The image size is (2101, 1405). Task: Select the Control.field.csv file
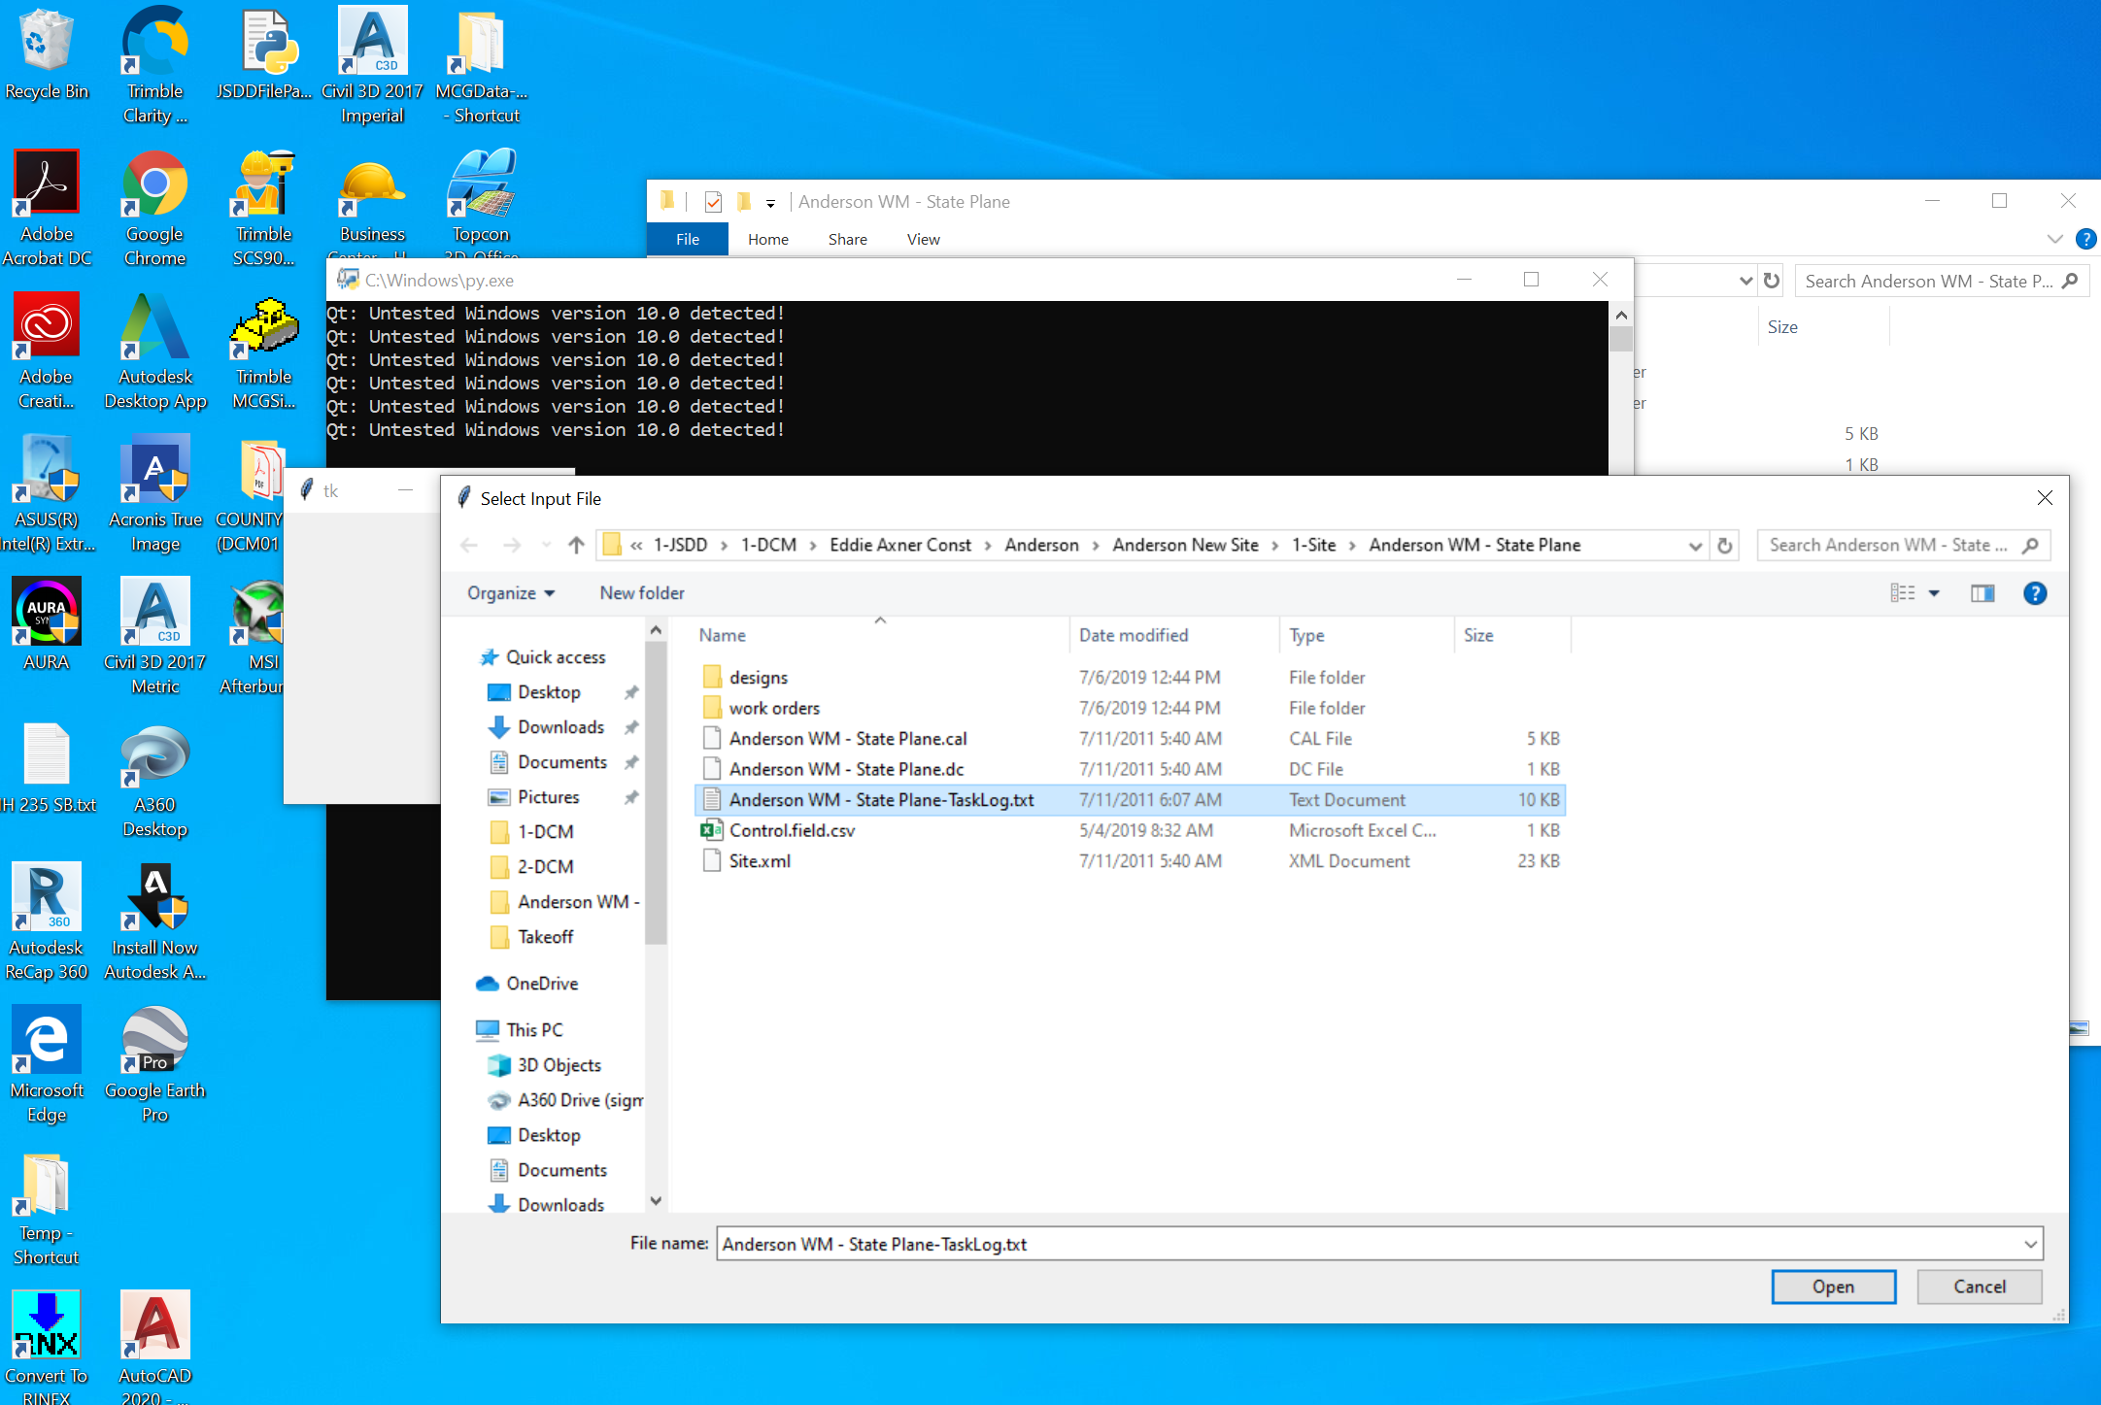[792, 830]
